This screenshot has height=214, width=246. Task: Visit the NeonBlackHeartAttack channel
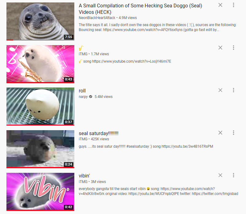click(x=97, y=18)
